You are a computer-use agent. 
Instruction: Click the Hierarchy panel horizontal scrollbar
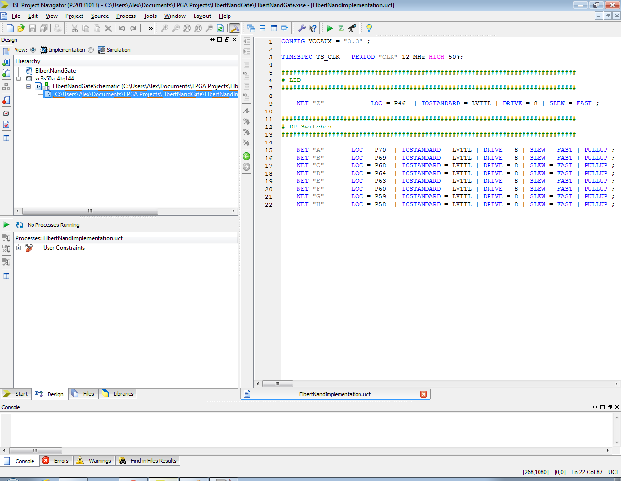(90, 211)
